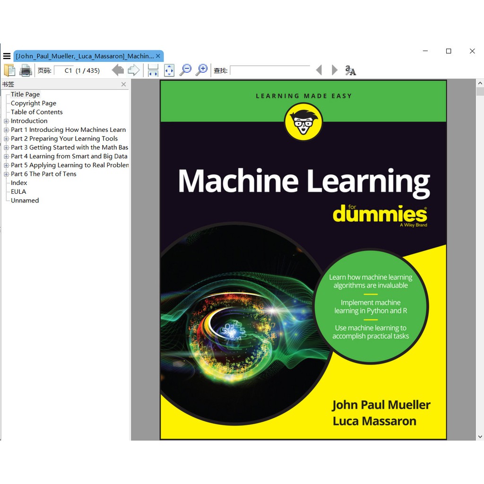This screenshot has width=484, height=484.
Task: Zoom in with the plus magnifier
Action: pos(202,70)
